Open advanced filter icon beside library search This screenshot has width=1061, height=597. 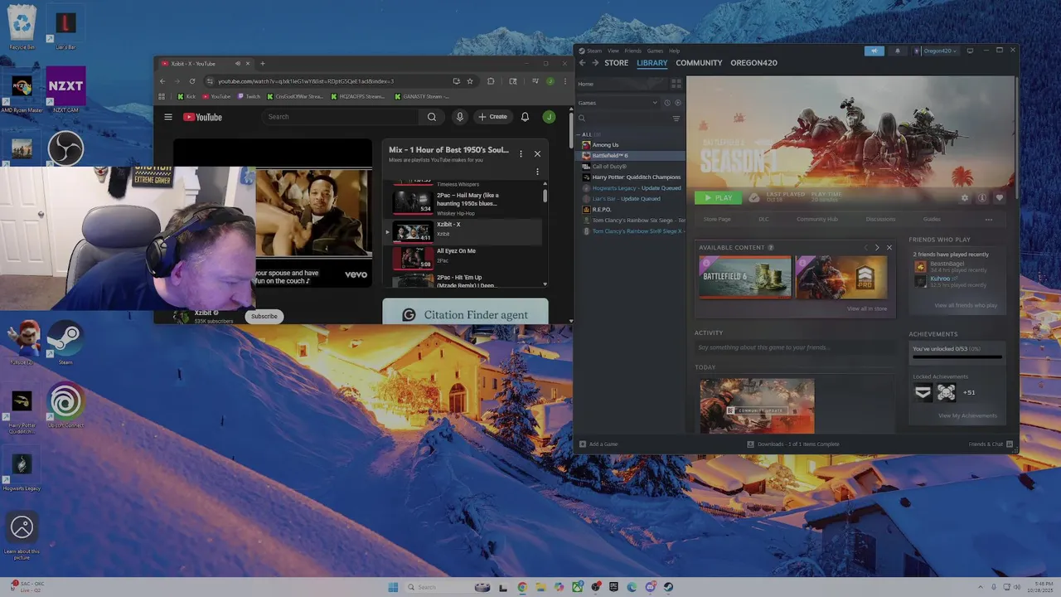pyautogui.click(x=676, y=119)
